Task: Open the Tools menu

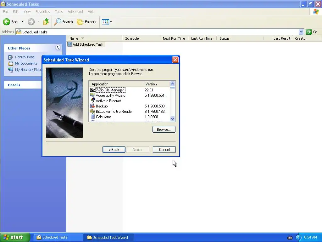Action: click(x=59, y=12)
